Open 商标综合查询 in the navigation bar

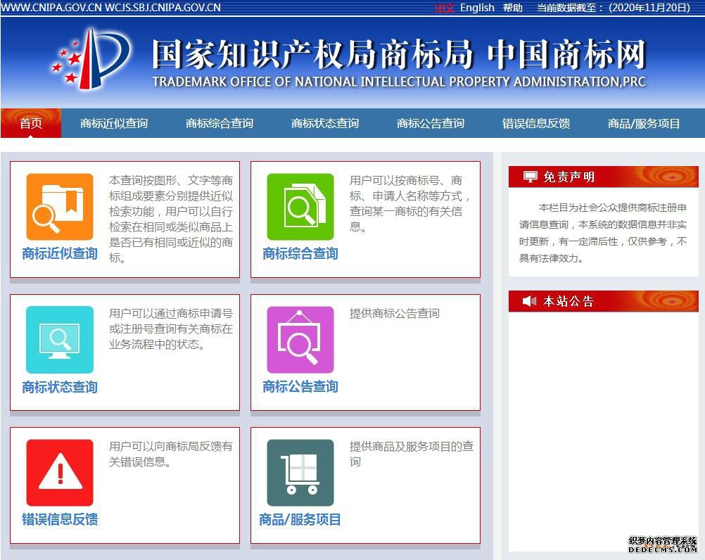pos(220,123)
